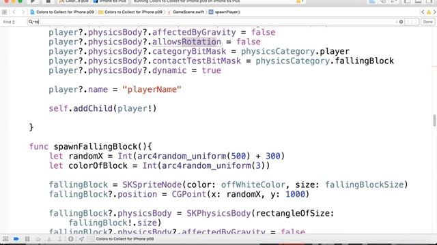This screenshot has height=245, width=437.
Task: Click fallingBlock!.size text
Action: coord(113,223)
